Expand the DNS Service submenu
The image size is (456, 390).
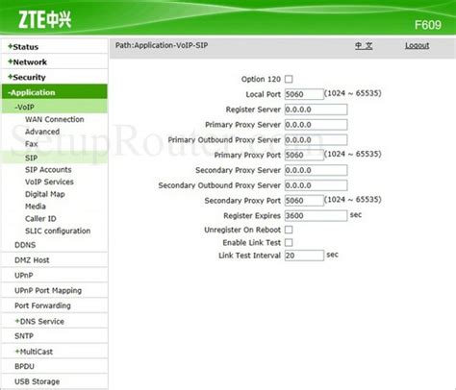(39, 321)
